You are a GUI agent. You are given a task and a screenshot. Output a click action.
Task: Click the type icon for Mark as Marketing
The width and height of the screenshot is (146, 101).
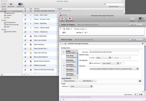[31, 36]
